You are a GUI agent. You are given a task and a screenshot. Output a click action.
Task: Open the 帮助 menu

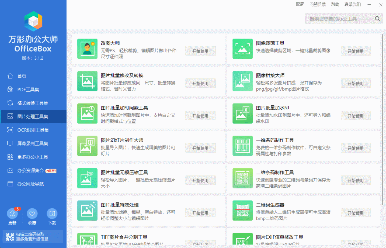(x=335, y=4)
